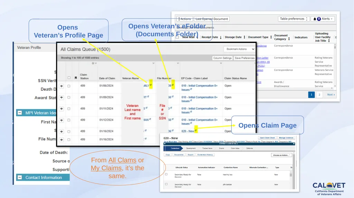The height and width of the screenshot is (198, 354).
Task: Click the bookmark flag column icon
Action: point(76,78)
